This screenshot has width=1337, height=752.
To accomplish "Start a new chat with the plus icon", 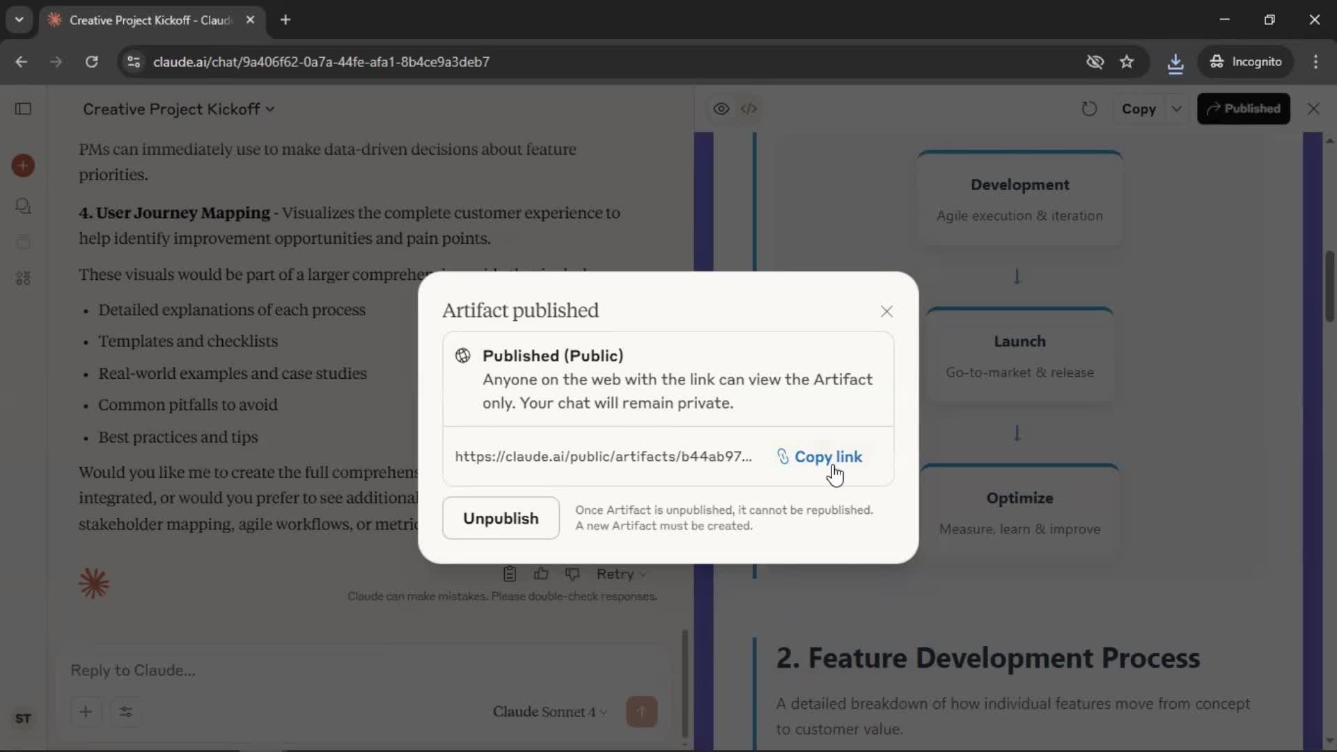I will point(23,166).
